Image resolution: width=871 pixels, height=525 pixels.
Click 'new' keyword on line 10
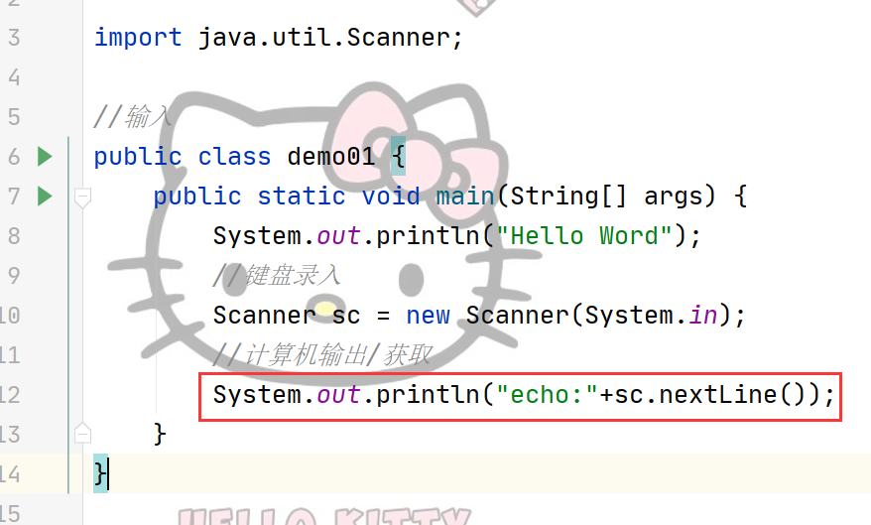click(x=428, y=316)
